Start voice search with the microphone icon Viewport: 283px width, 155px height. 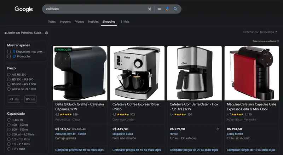pos(167,9)
